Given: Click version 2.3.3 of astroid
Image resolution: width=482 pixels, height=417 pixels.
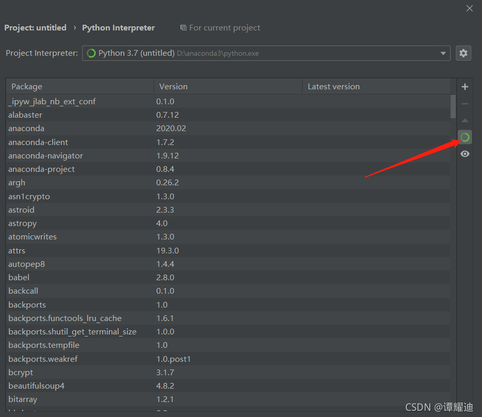Looking at the screenshot, I should pos(165,210).
